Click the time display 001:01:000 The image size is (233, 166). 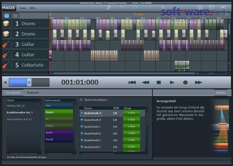pyautogui.click(x=80, y=82)
